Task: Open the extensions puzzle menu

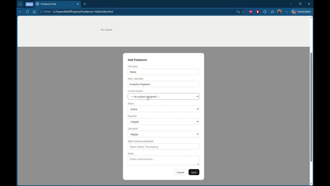Action: (x=265, y=12)
